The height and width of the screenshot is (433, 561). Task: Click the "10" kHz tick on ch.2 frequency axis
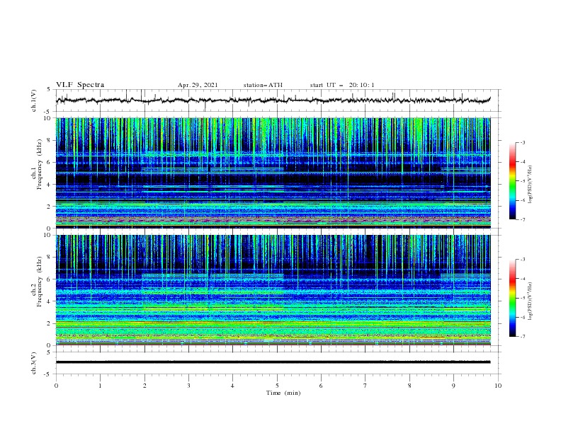coord(48,235)
